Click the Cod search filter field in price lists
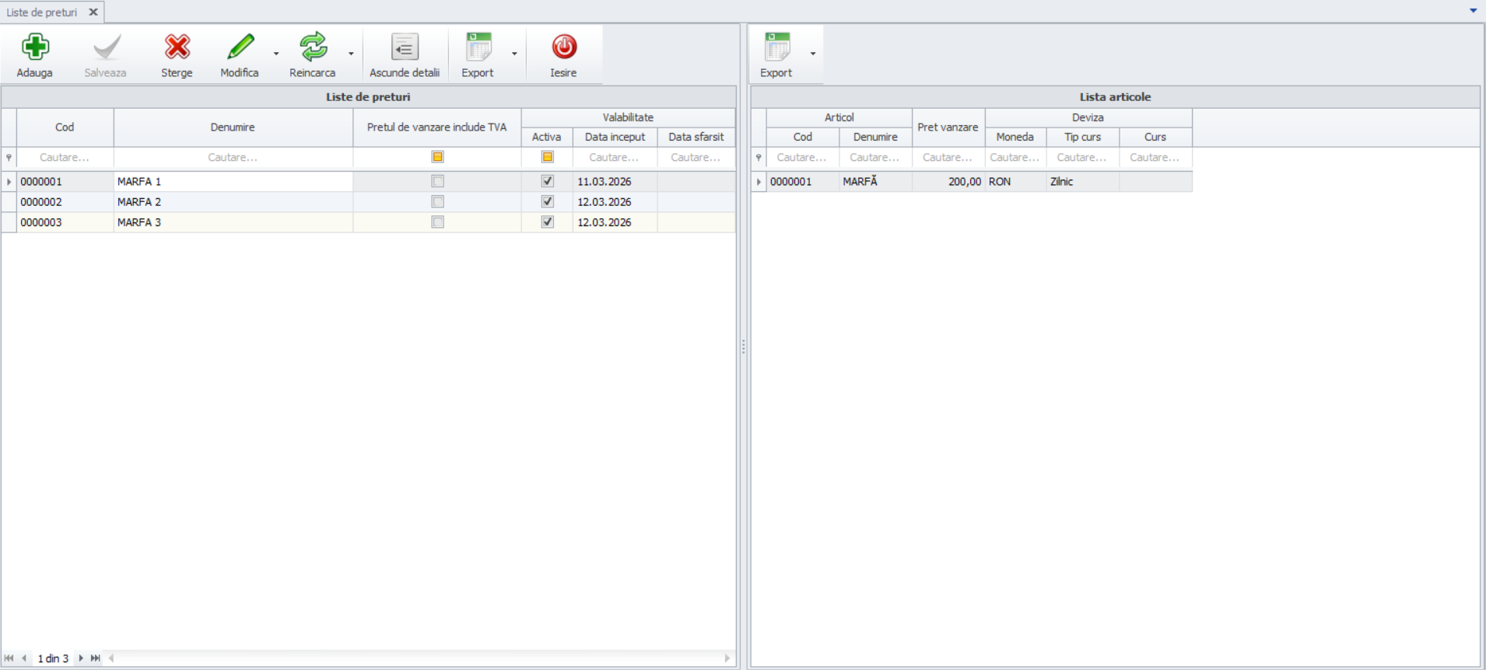The width and height of the screenshot is (1486, 670). coord(65,158)
